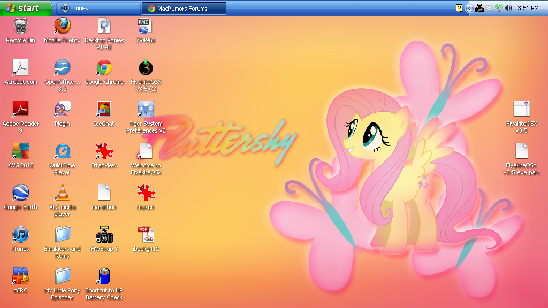Switch to MacRumors Forums Chrome taskbar button
The image size is (548, 308).
click(184, 9)
